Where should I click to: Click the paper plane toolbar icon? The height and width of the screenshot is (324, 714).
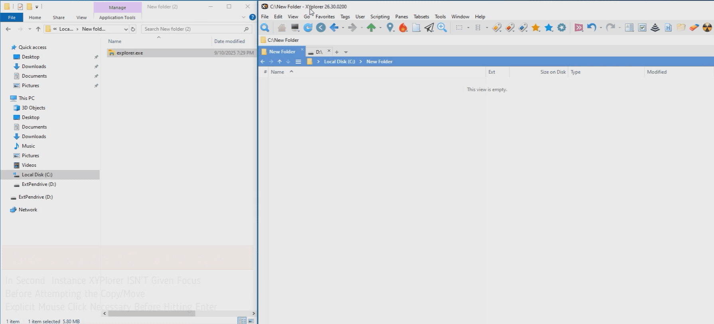(x=429, y=27)
